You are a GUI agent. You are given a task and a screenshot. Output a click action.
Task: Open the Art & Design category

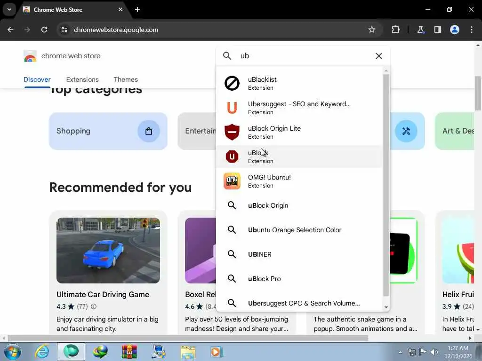click(x=455, y=131)
